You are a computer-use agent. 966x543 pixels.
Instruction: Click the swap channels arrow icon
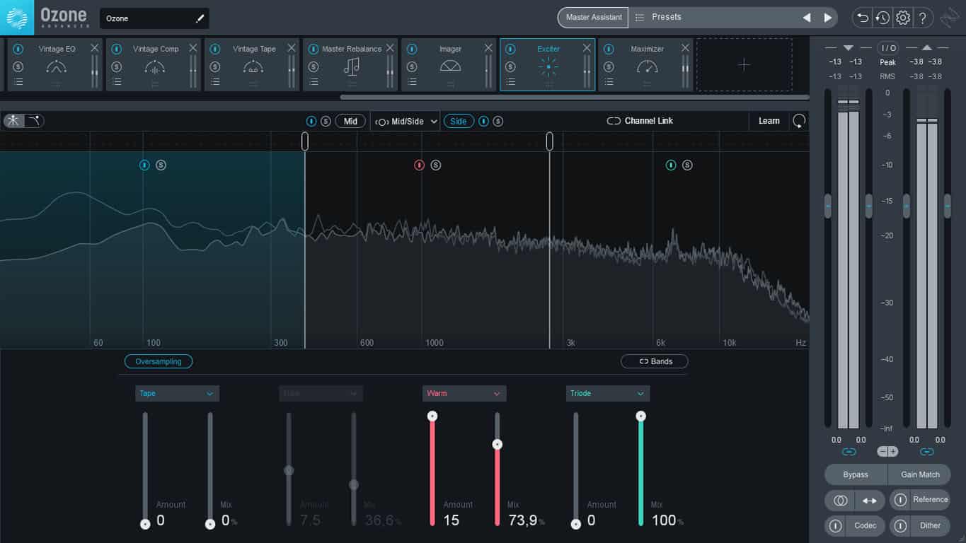point(869,501)
